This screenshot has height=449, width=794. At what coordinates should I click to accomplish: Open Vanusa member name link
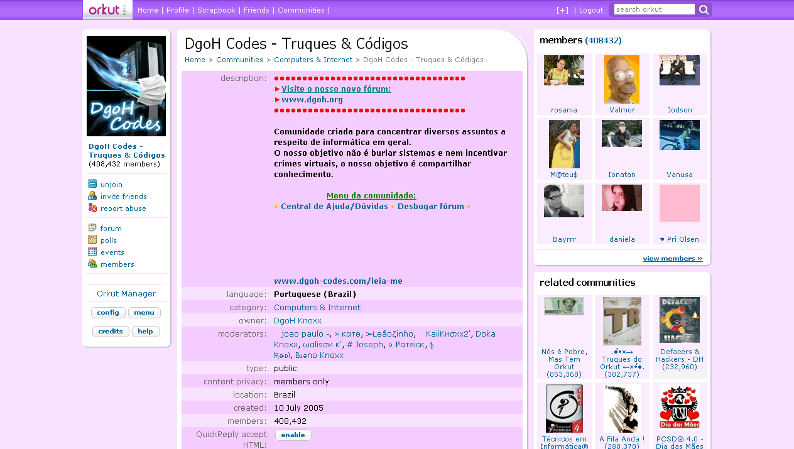pos(680,175)
